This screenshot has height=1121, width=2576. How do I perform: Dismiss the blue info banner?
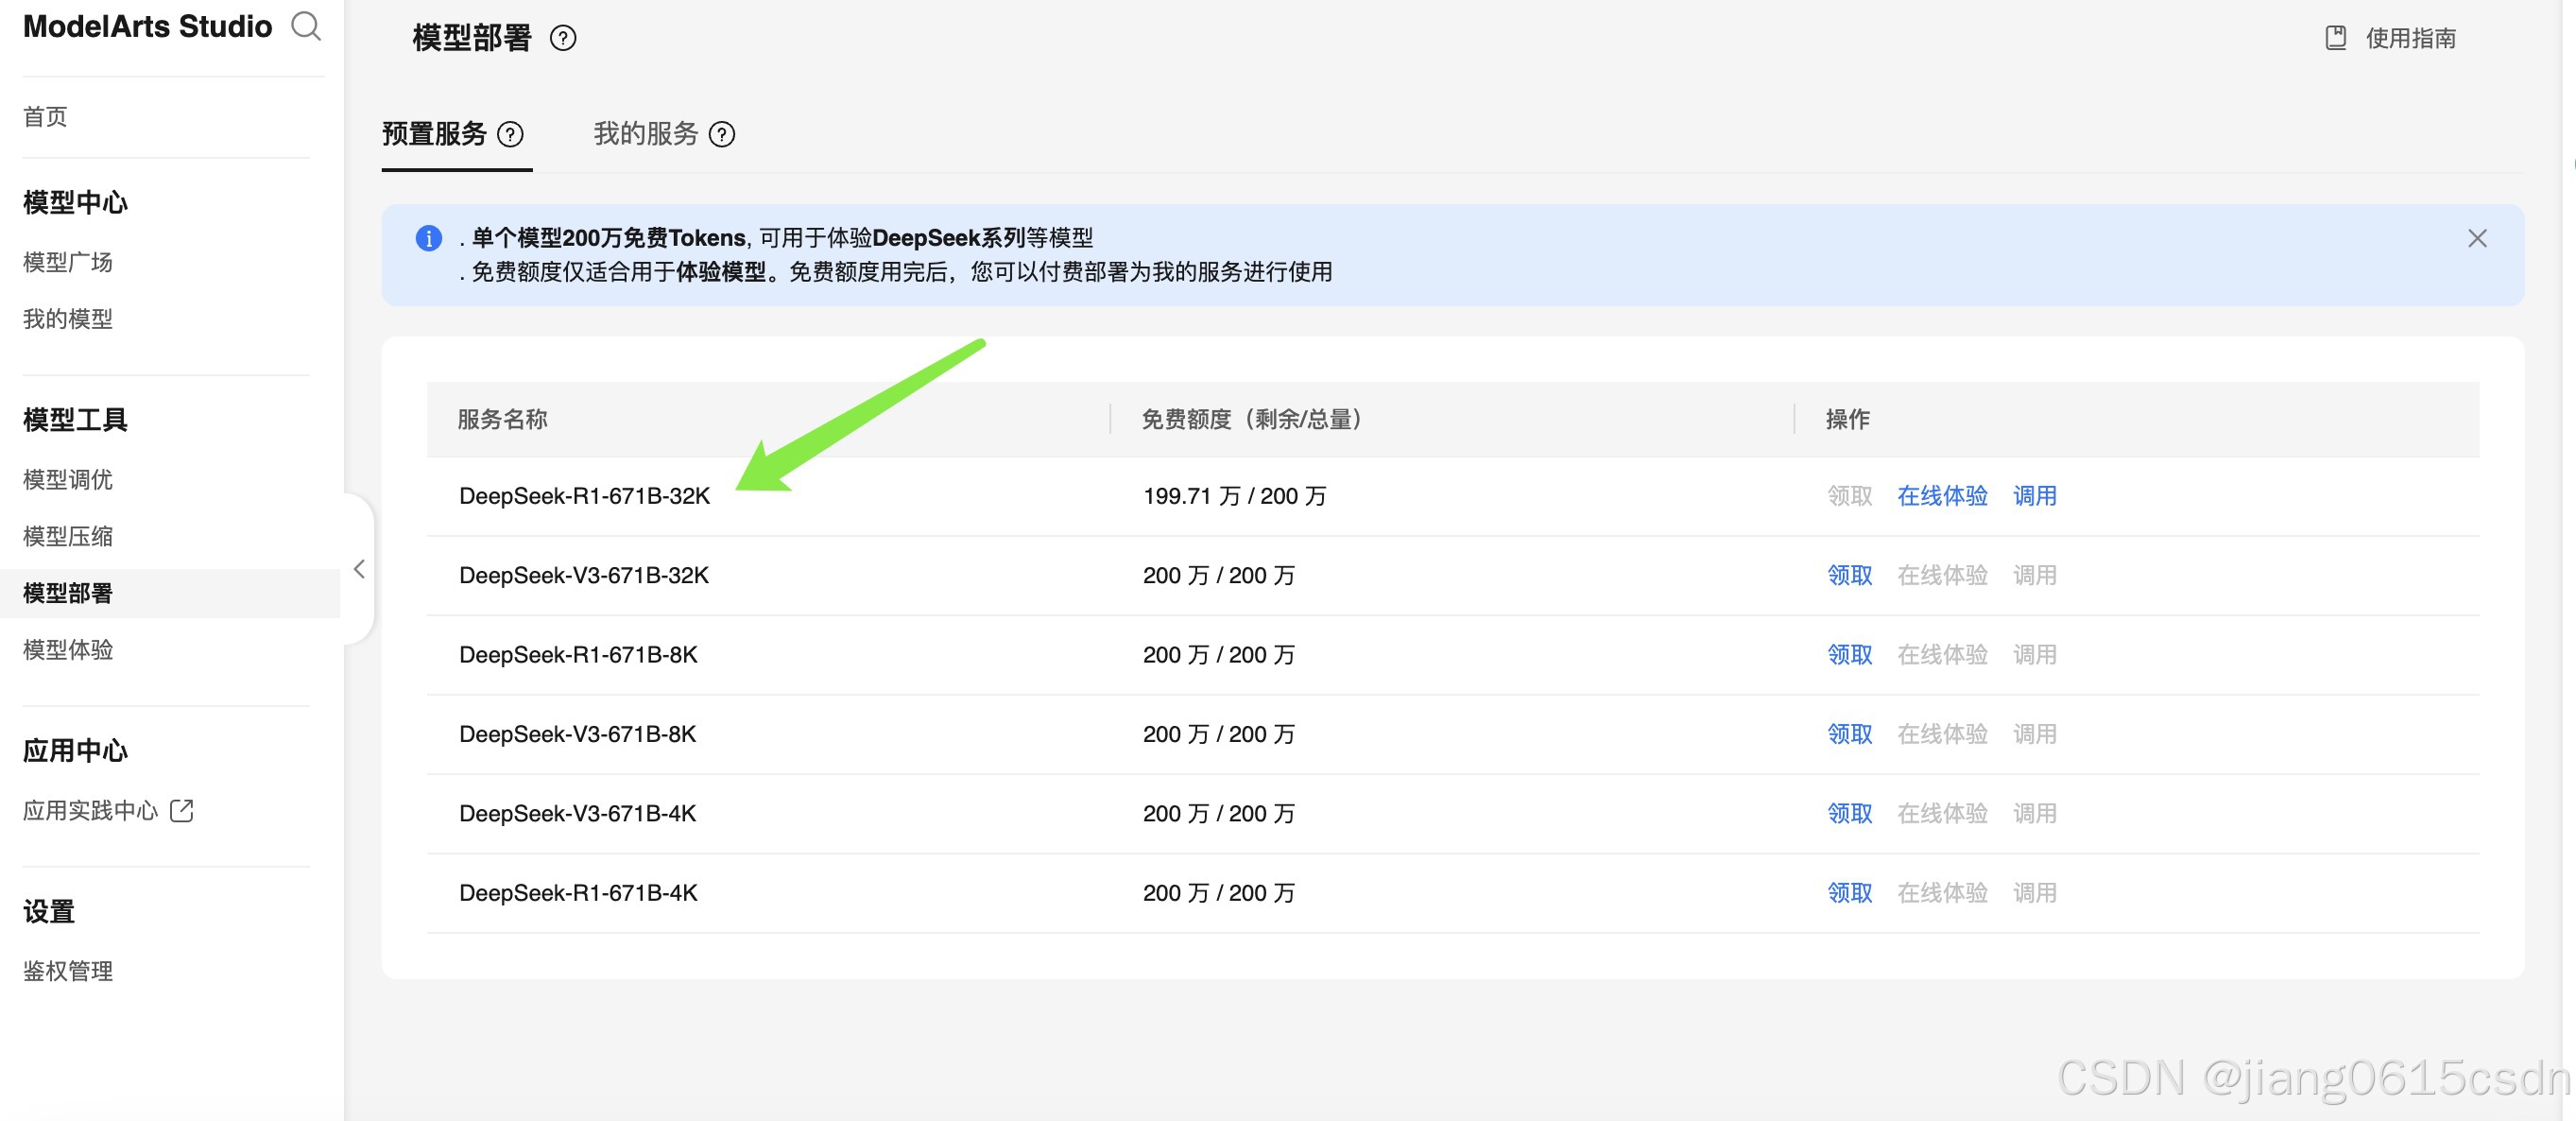pyautogui.click(x=2476, y=238)
